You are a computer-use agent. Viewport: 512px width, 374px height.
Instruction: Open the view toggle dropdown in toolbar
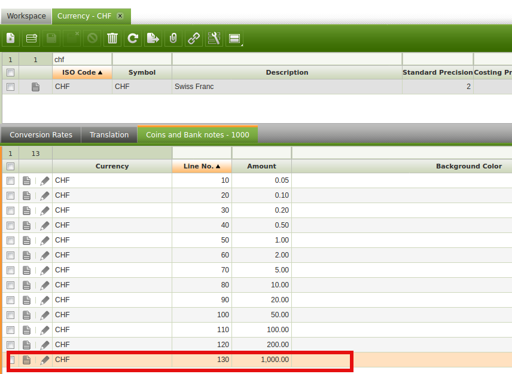(234, 39)
